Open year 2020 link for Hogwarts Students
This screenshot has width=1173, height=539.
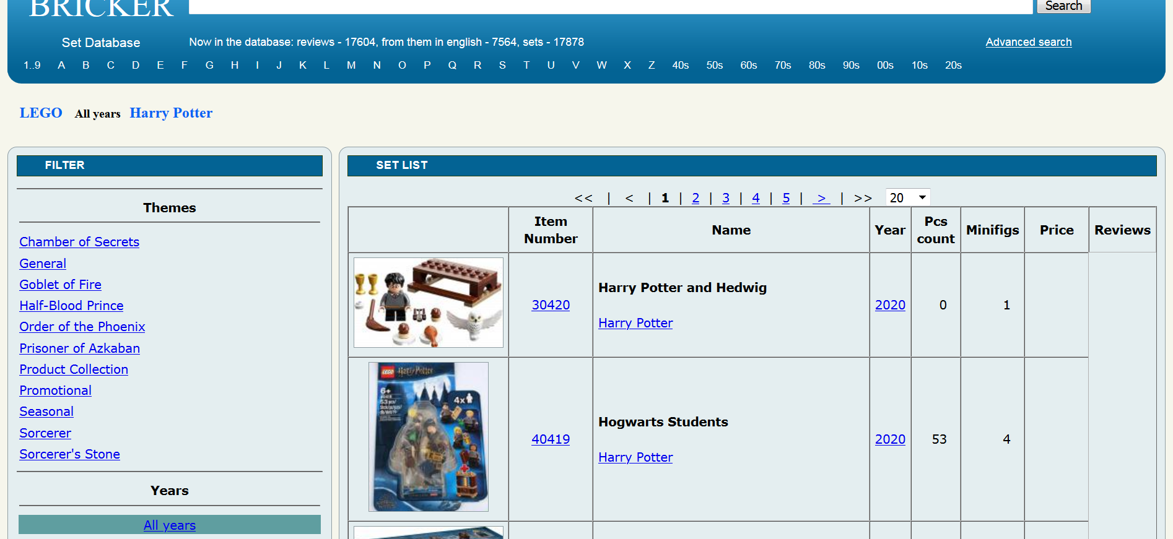click(890, 439)
